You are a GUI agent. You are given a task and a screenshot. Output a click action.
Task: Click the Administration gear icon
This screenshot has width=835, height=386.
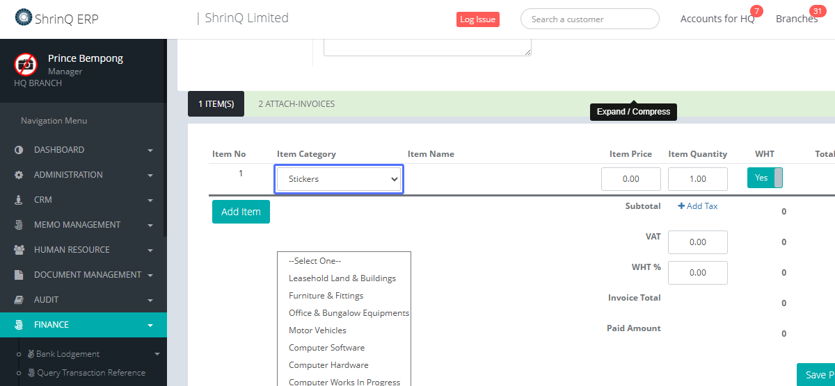tap(19, 175)
